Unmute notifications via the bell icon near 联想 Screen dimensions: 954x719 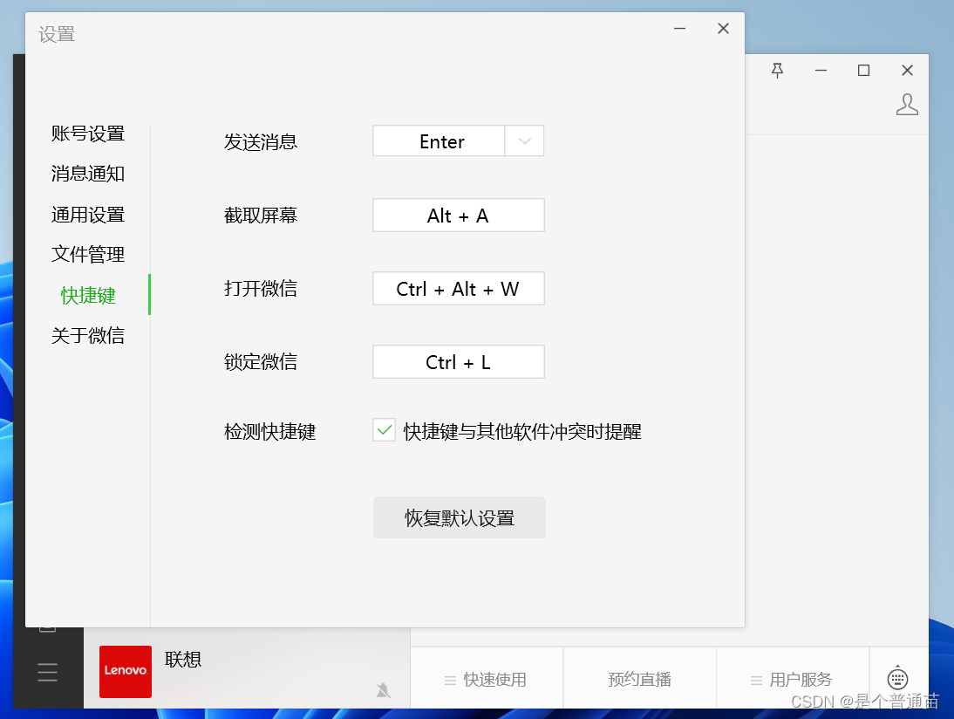click(x=384, y=690)
